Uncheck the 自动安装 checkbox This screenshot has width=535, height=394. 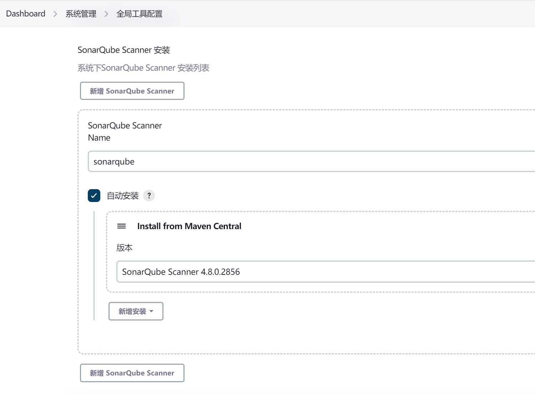pos(94,196)
